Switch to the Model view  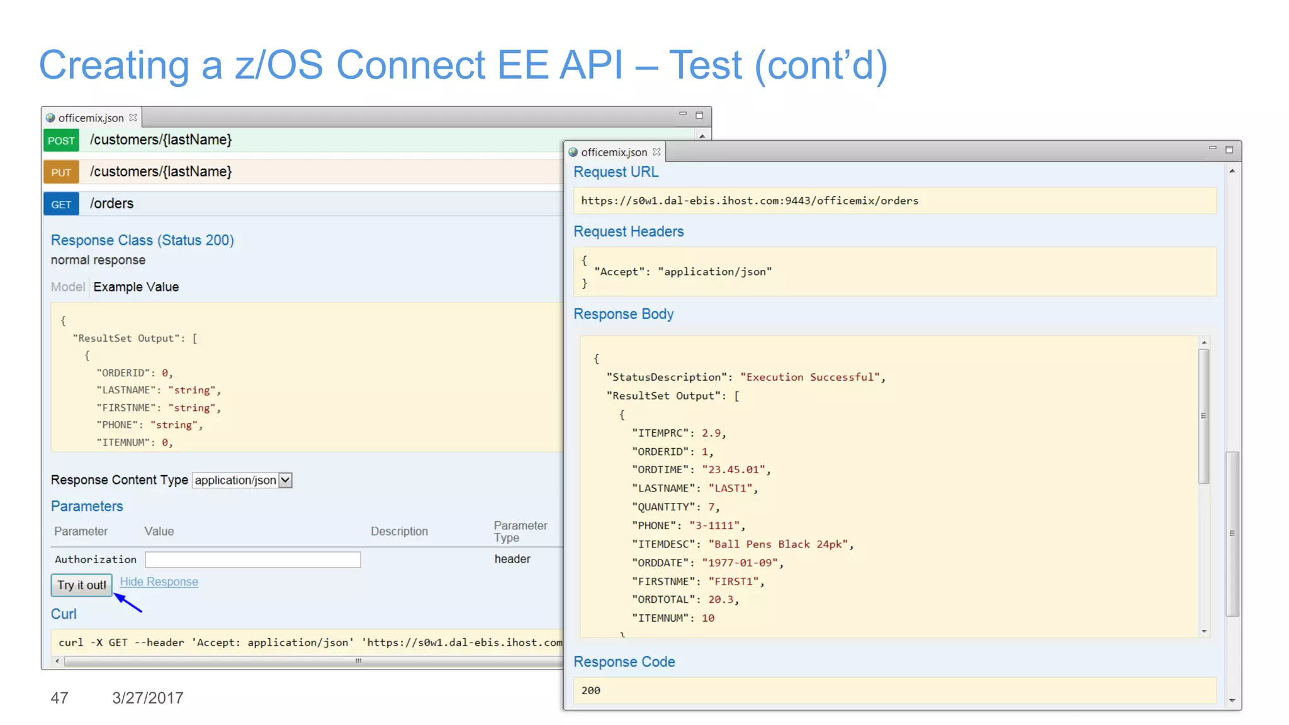click(x=67, y=287)
